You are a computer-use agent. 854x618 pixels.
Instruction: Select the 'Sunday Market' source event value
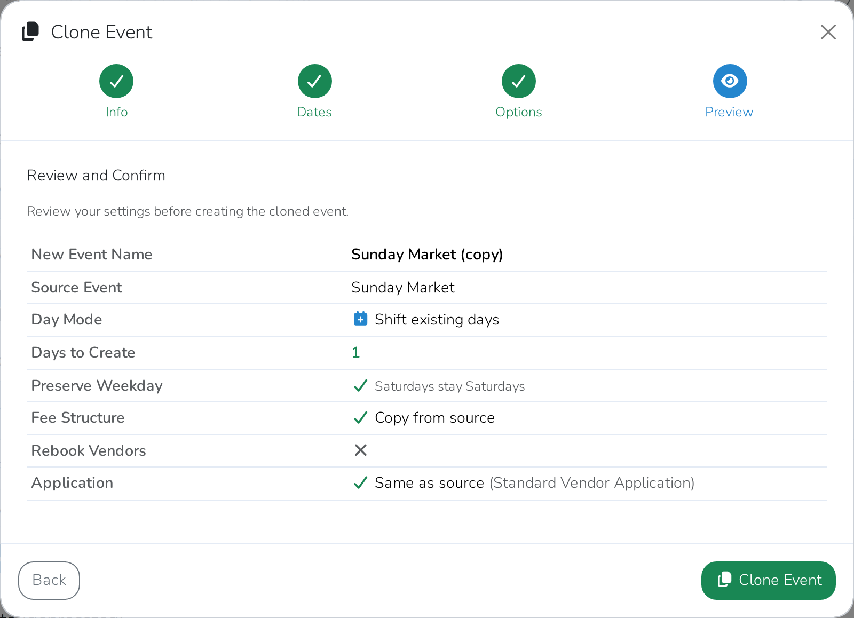tap(403, 288)
